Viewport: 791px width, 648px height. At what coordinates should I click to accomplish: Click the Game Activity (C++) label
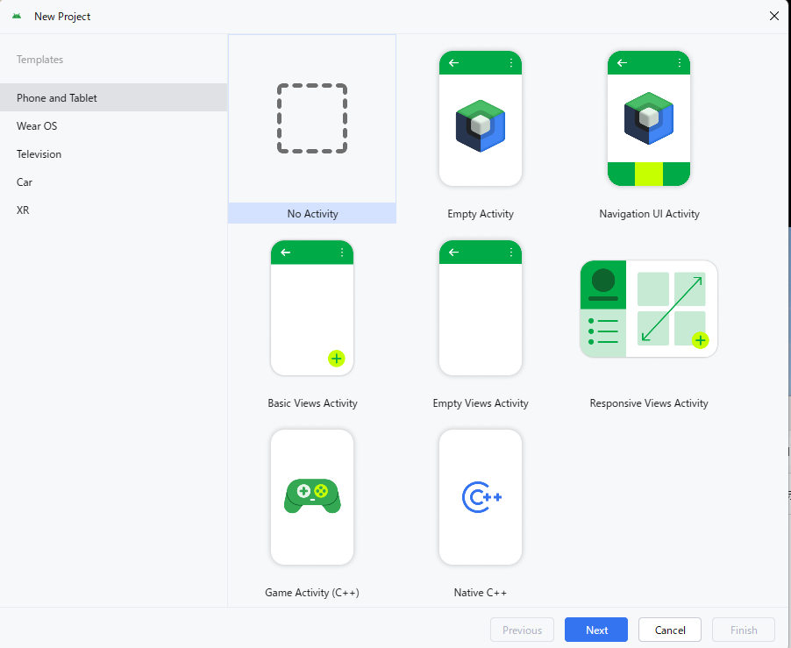coord(312,593)
